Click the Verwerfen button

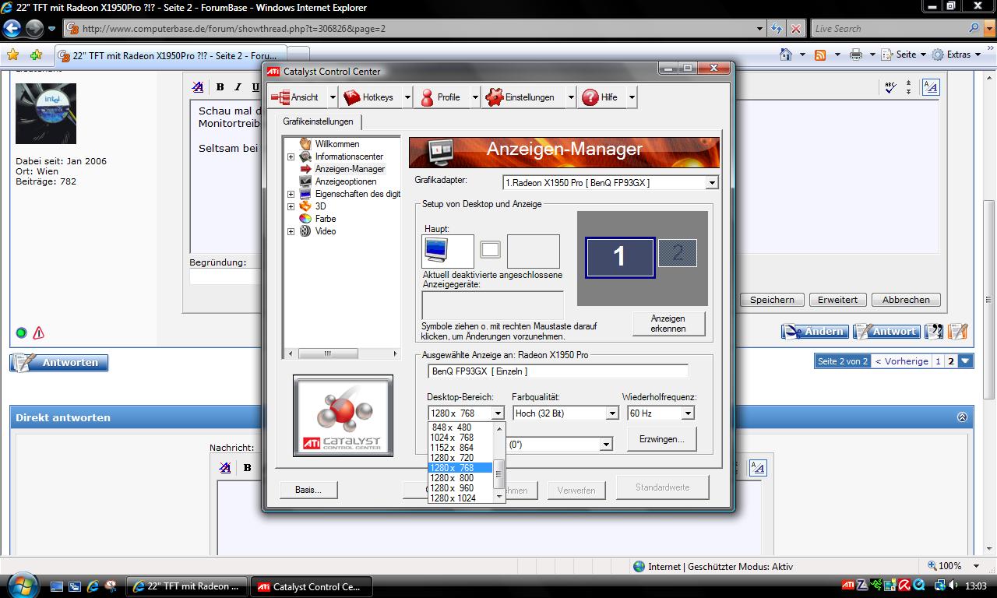tap(576, 491)
